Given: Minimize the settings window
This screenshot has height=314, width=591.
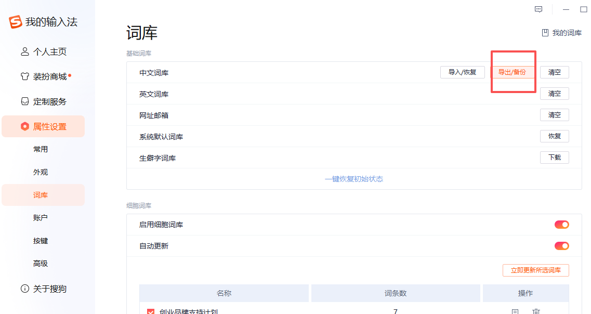Looking at the screenshot, I should coord(566,9).
